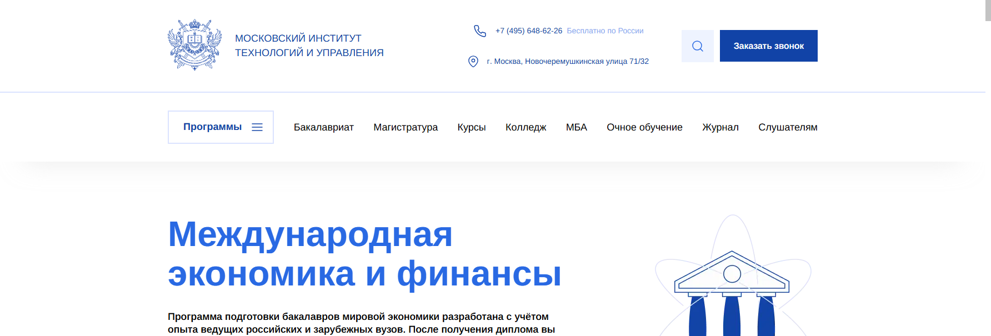The width and height of the screenshot is (991, 336).
Task: Click the Международная экономика и финансы heading
Action: coord(364,254)
